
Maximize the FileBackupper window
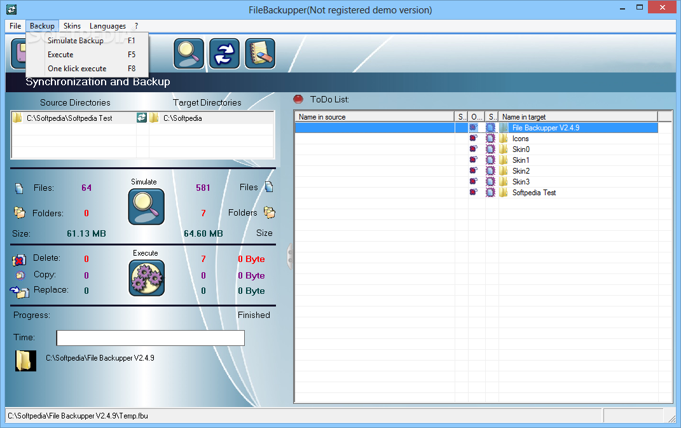click(x=640, y=8)
